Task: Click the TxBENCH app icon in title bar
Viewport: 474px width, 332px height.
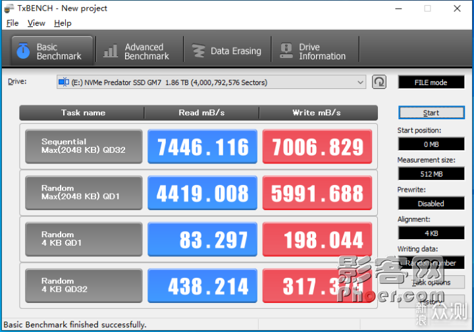Action: pyautogui.click(x=9, y=8)
